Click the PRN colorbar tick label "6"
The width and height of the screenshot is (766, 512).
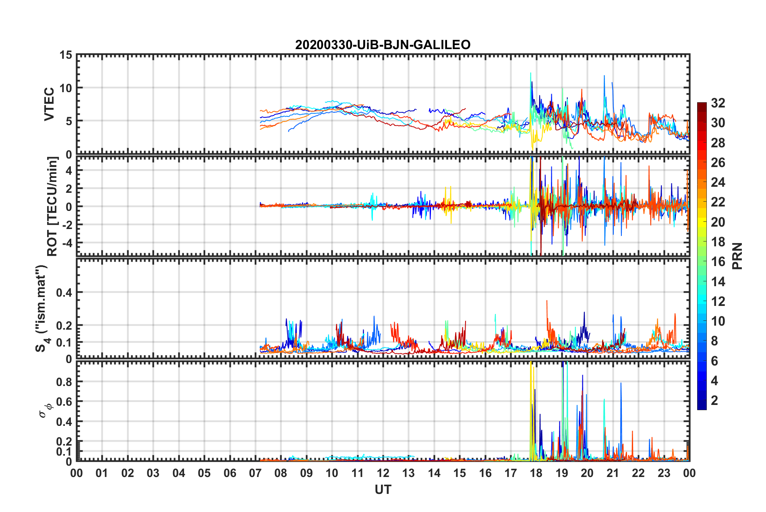[714, 361]
